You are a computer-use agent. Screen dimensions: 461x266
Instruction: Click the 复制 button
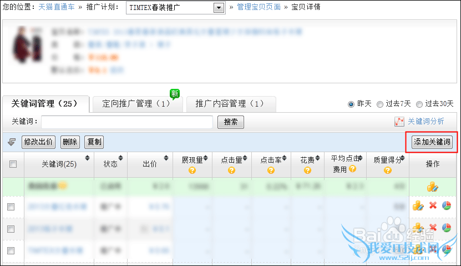coord(94,142)
